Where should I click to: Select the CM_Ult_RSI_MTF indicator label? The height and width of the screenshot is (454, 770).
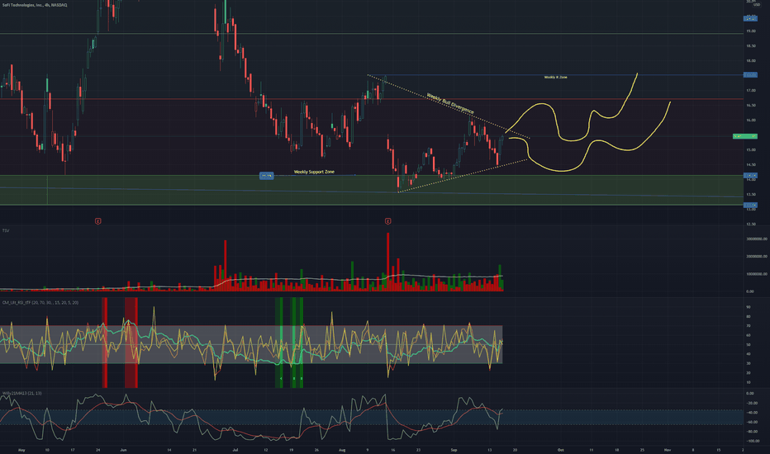point(40,303)
